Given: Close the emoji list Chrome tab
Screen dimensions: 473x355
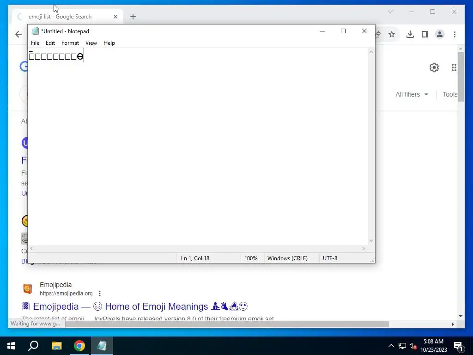Looking at the screenshot, I should click(x=115, y=17).
